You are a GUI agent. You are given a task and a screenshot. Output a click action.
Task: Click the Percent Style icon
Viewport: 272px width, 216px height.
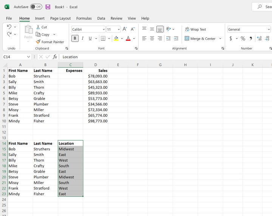coord(243,39)
